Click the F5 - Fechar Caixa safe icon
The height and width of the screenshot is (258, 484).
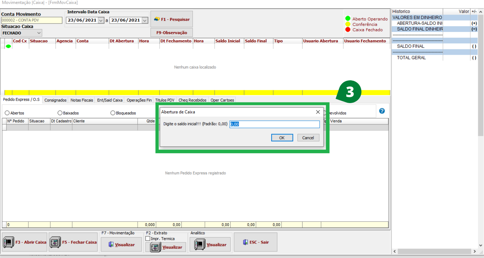(x=55, y=242)
